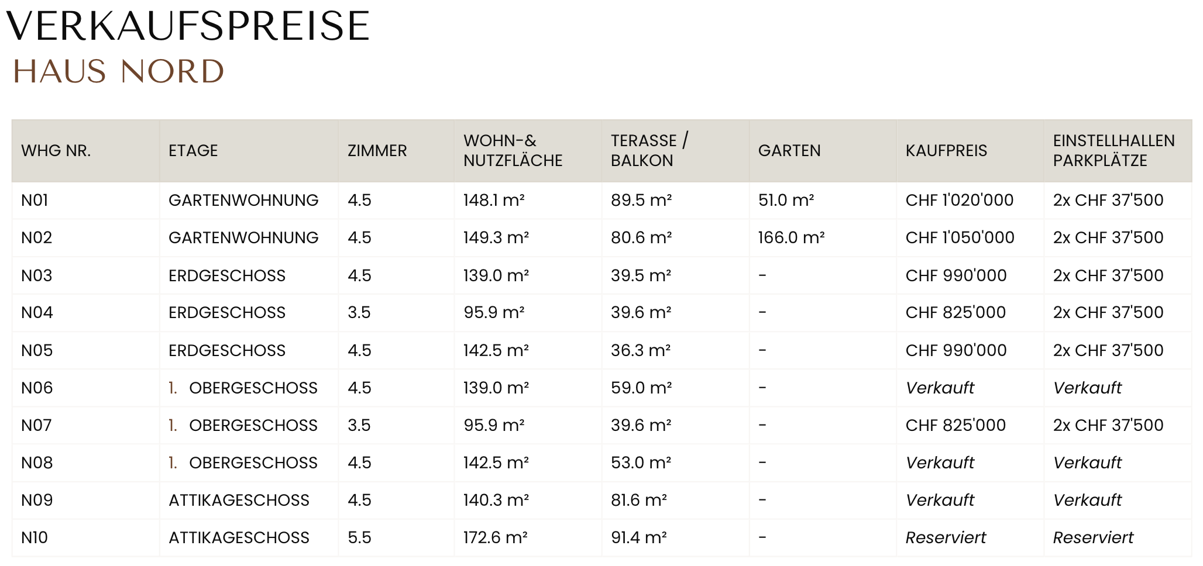Click the 36.3 m² balcony value for N05
Viewport: 1203px width, 566px height.
[641, 350]
